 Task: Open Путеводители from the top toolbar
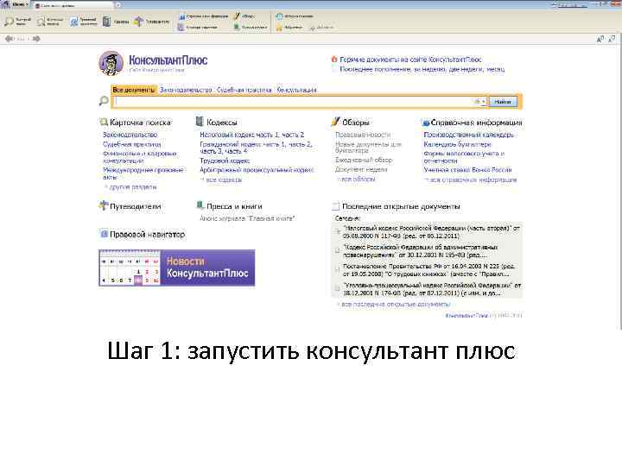click(x=151, y=22)
